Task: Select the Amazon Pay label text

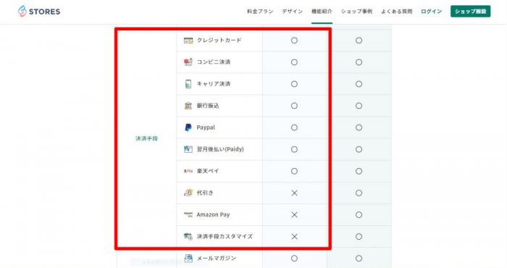Action: coord(213,214)
